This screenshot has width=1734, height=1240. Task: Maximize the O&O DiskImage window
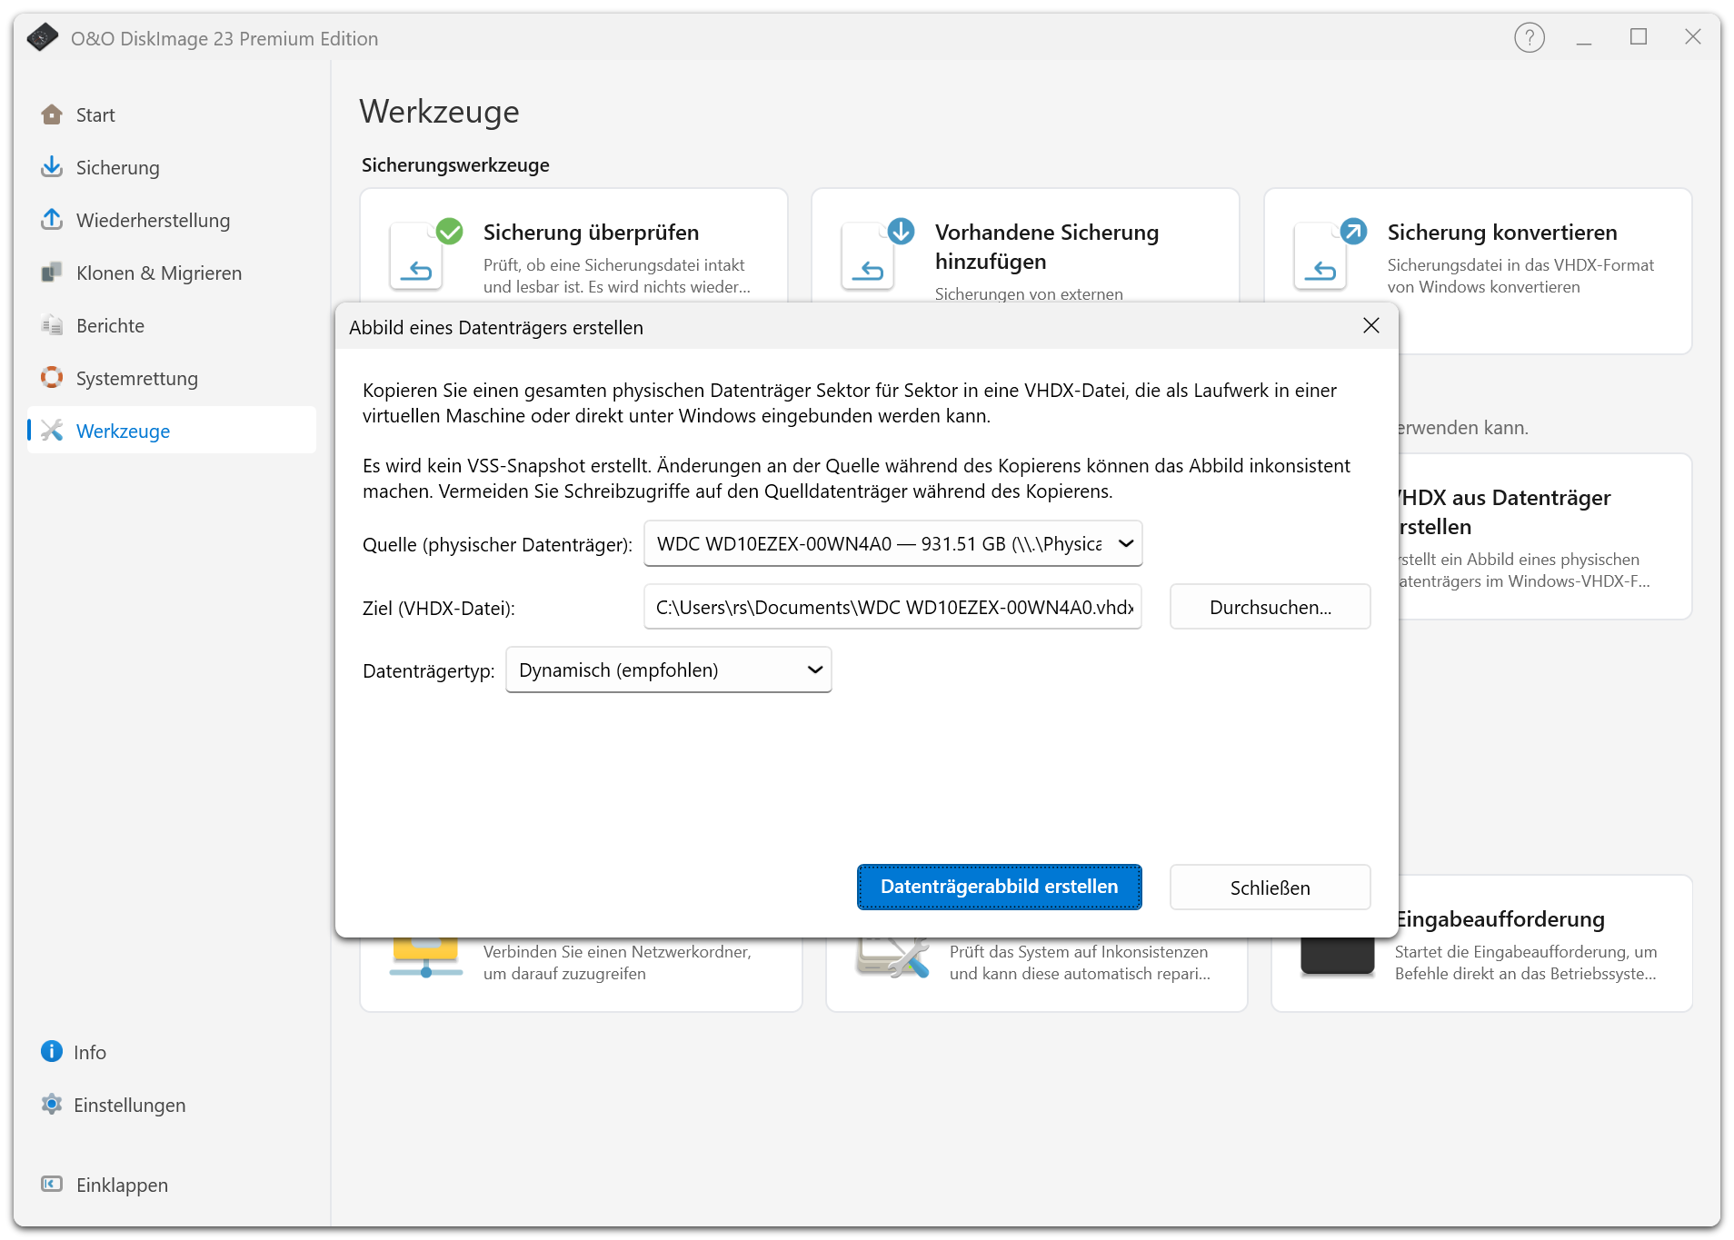(1639, 37)
